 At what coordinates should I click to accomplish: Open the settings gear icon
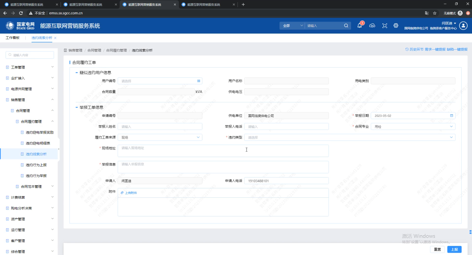click(x=396, y=26)
